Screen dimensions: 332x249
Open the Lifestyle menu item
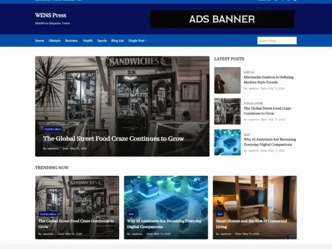pyautogui.click(x=55, y=40)
